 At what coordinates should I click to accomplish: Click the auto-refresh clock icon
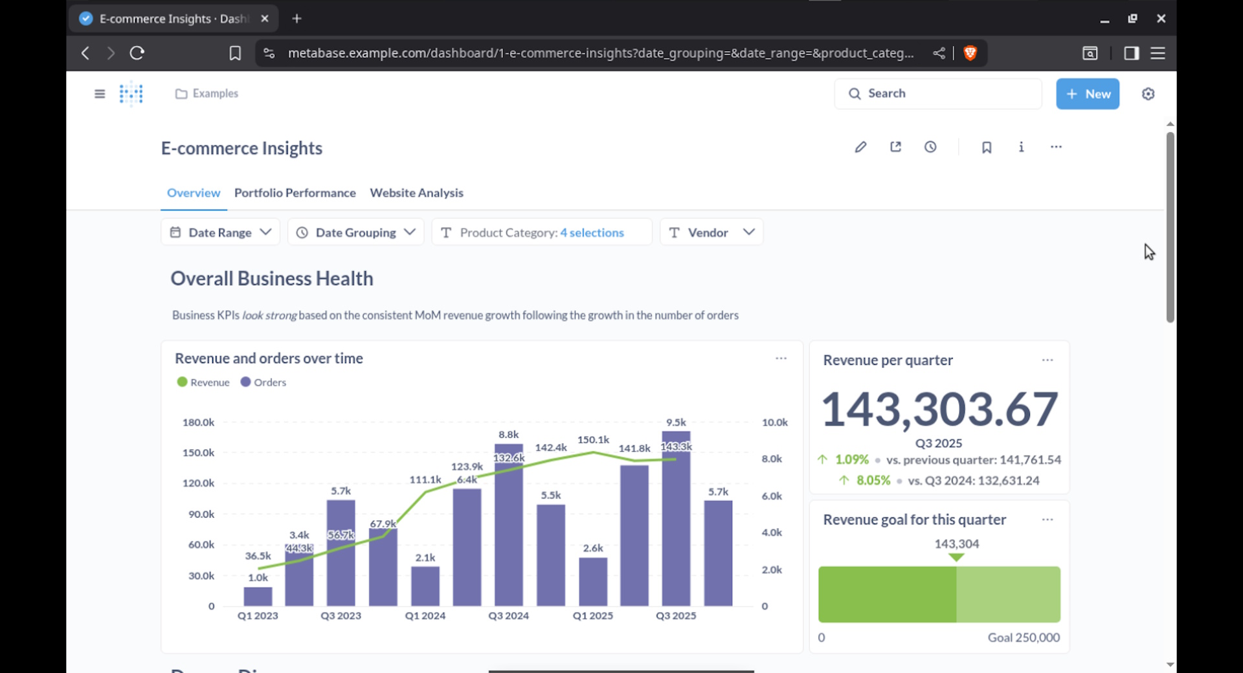coord(930,147)
